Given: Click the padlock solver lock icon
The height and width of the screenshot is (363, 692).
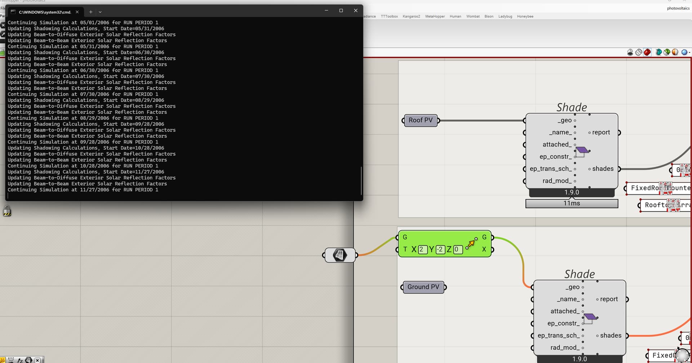Looking at the screenshot, I should pyautogui.click(x=7, y=211).
